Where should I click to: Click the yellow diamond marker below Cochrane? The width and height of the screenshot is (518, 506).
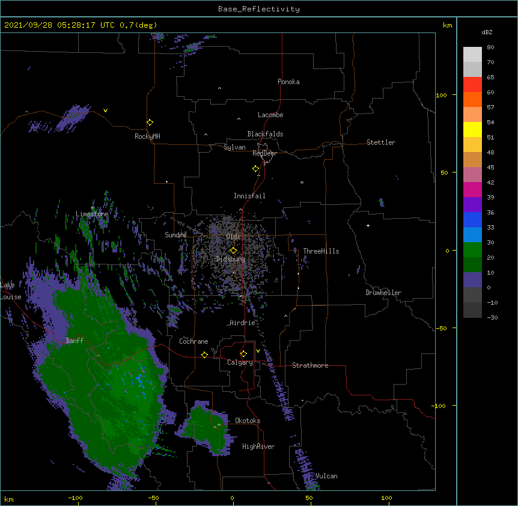[x=204, y=355]
